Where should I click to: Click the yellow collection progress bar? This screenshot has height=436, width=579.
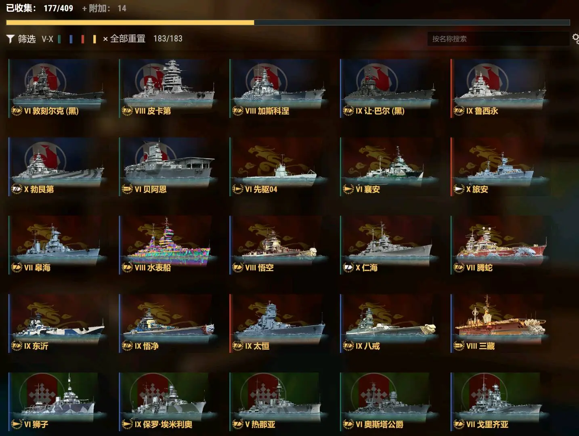[x=130, y=23]
